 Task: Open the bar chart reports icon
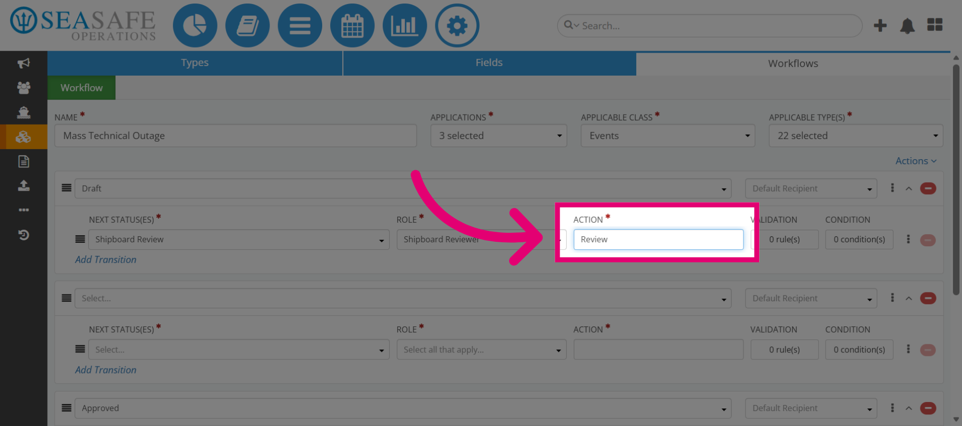(x=405, y=26)
